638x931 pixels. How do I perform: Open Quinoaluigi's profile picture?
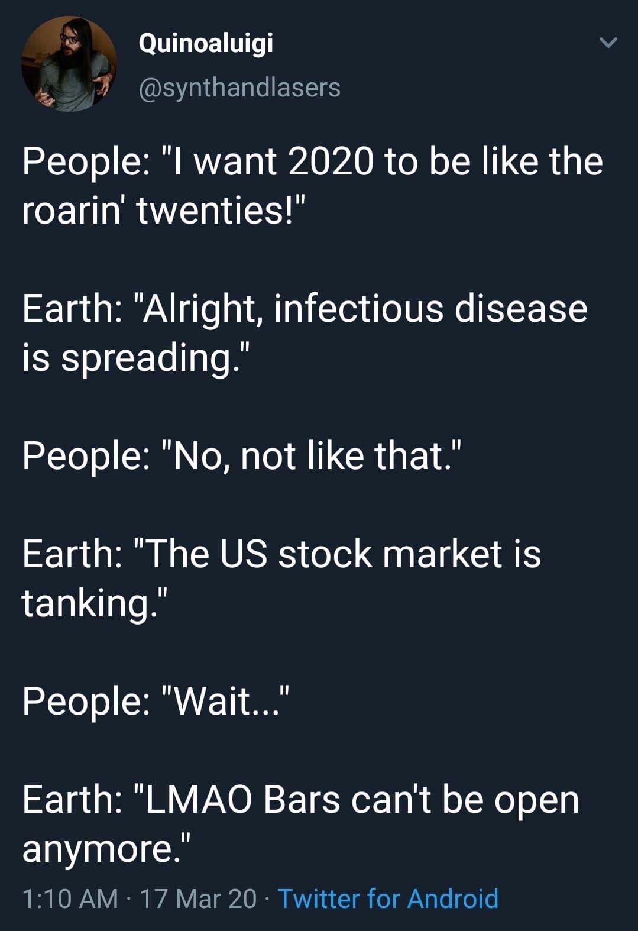(69, 64)
